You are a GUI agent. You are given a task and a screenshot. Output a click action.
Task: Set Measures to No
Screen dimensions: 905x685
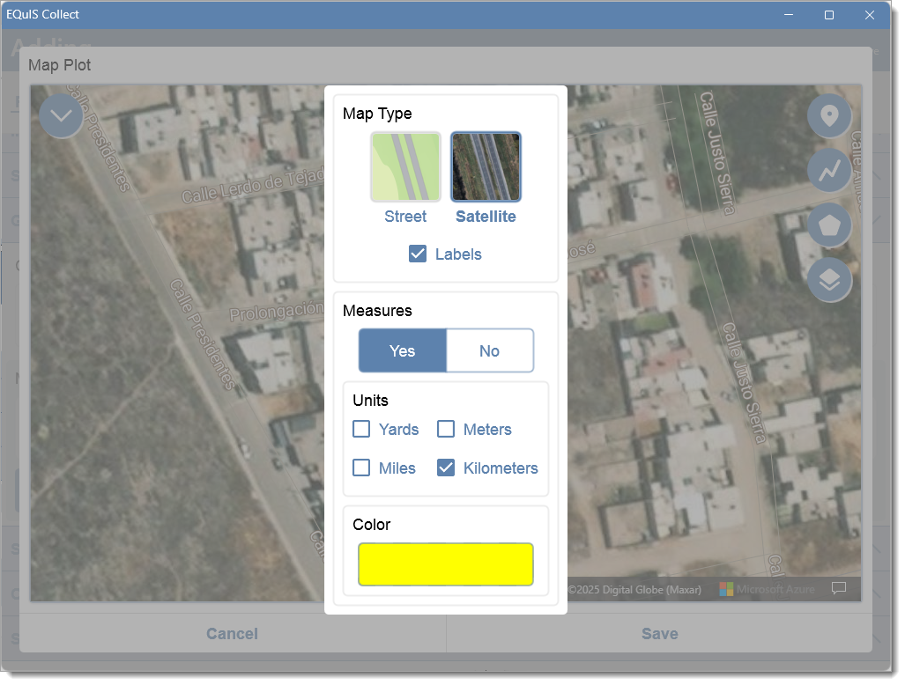pyautogui.click(x=489, y=350)
